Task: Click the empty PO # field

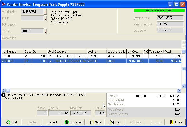Action: click(x=32, y=18)
